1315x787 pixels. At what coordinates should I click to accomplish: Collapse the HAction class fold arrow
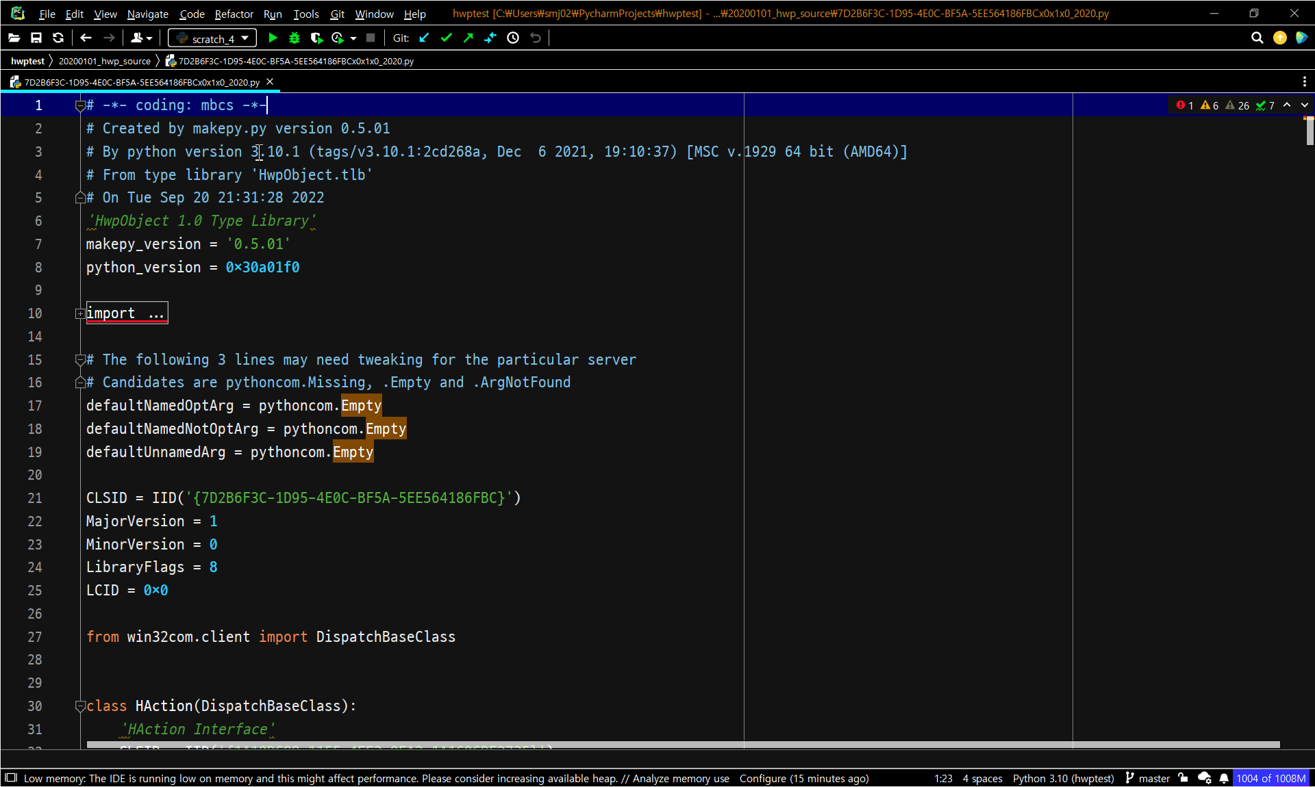click(80, 706)
